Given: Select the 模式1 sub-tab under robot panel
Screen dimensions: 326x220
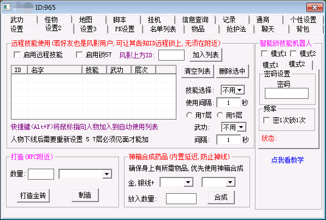Looking at the screenshot, I should pos(270,65).
